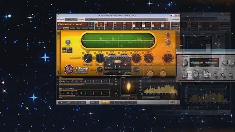Screen dimensions: 235x132
Task: Click the leftmost band node in green EQ display
Action: (x=82, y=38)
